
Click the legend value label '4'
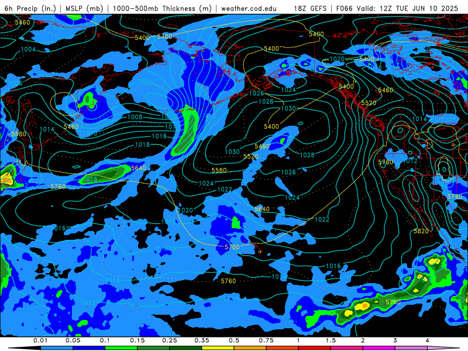tap(428, 340)
